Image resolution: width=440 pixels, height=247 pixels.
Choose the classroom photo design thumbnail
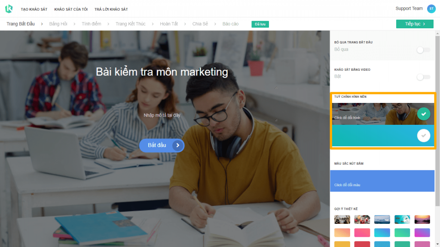(x=342, y=219)
